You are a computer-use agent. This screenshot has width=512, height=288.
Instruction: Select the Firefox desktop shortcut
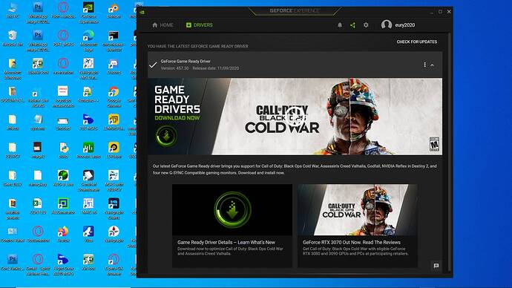coord(63,234)
